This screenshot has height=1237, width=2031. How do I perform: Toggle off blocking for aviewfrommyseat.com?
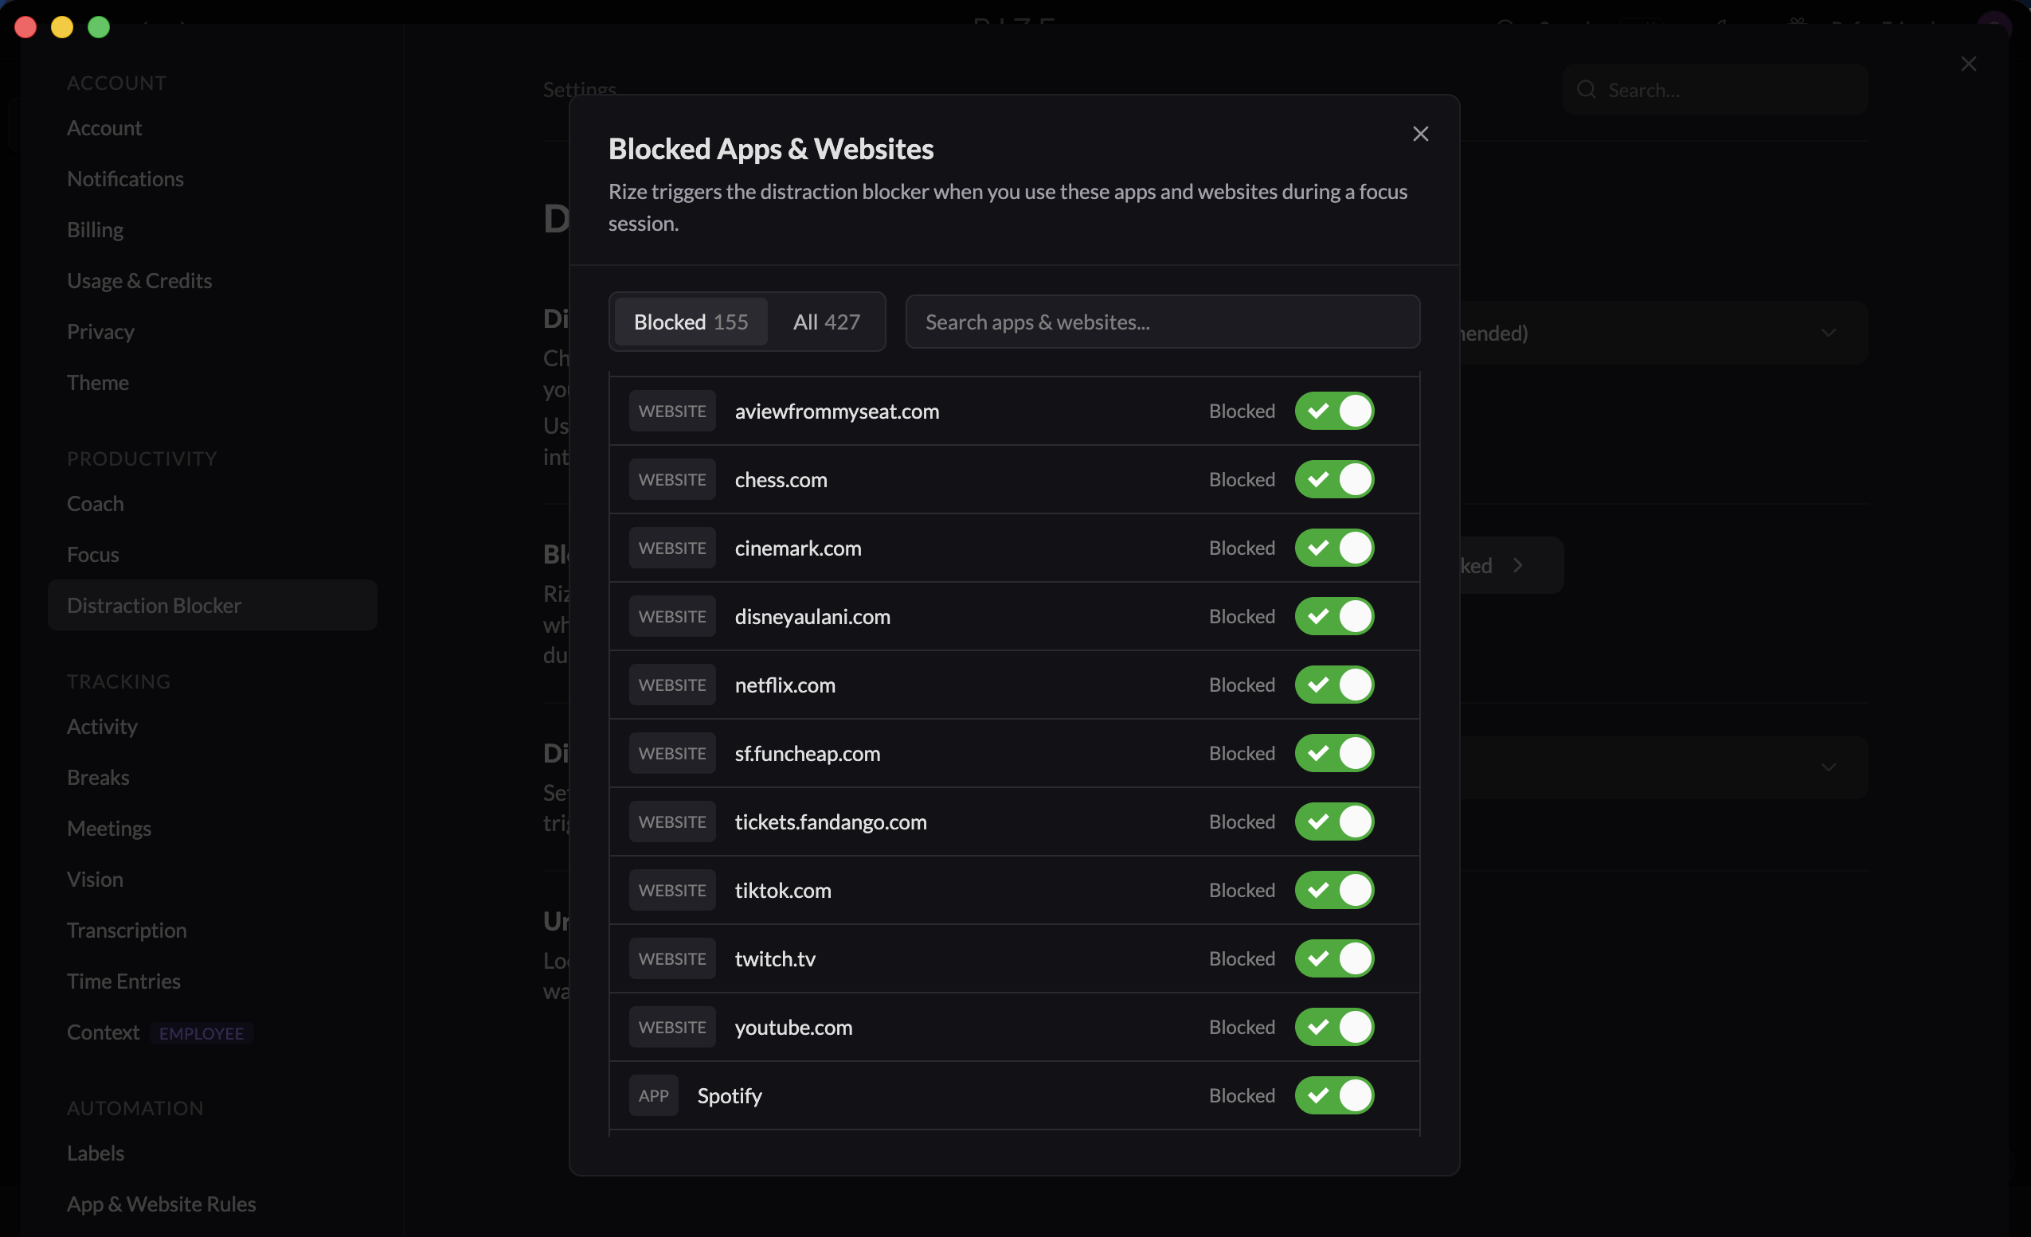click(1333, 411)
